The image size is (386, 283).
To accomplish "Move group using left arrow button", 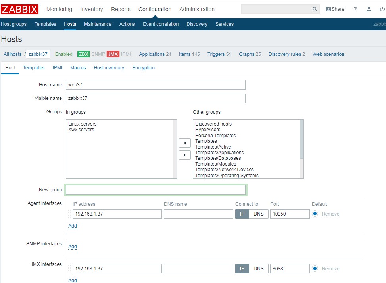I will [185, 143].
